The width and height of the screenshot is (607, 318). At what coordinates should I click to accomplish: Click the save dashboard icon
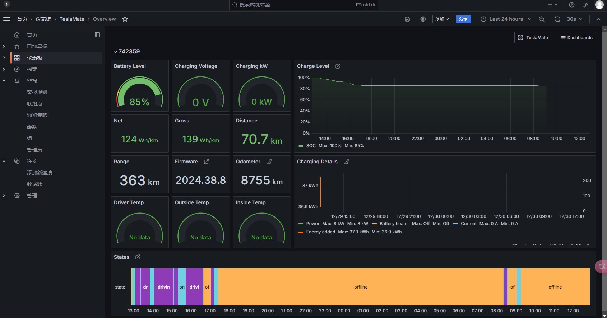pyautogui.click(x=407, y=19)
